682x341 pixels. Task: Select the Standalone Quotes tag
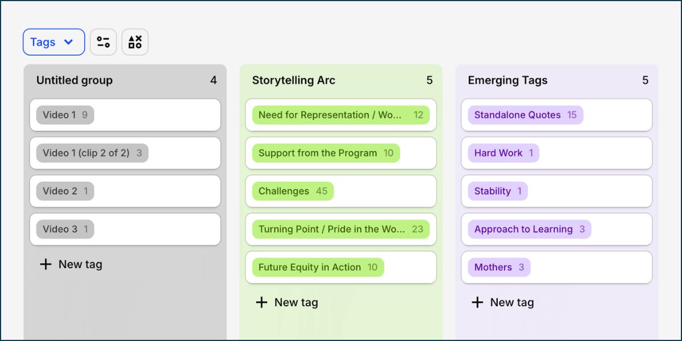click(x=526, y=115)
